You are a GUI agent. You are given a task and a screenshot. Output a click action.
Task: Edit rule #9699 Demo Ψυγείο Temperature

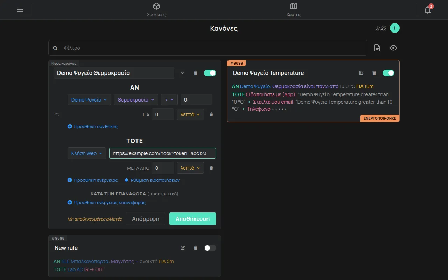point(361,73)
